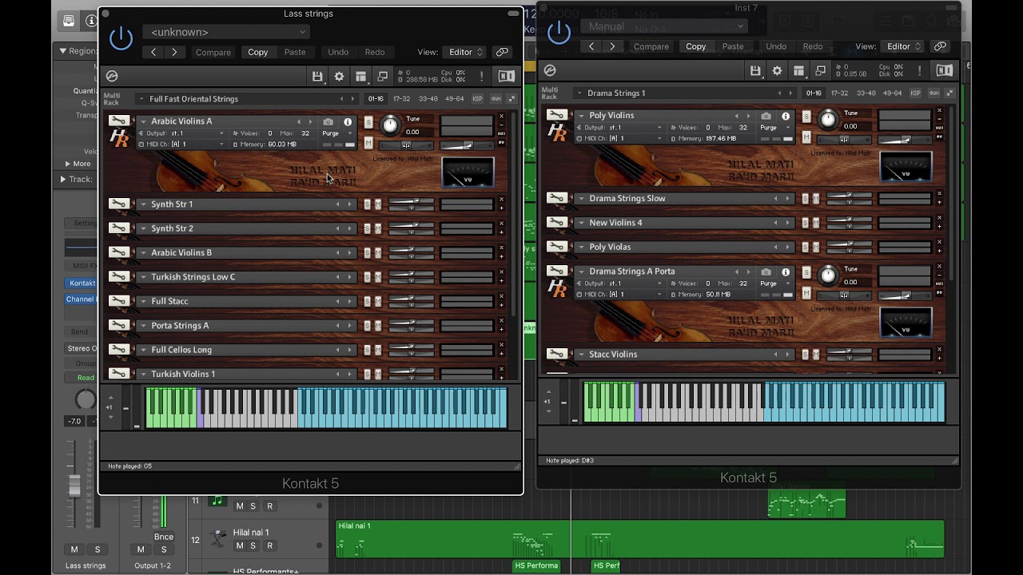Click info icon on Poly Violins
1023x575 pixels.
(x=786, y=117)
